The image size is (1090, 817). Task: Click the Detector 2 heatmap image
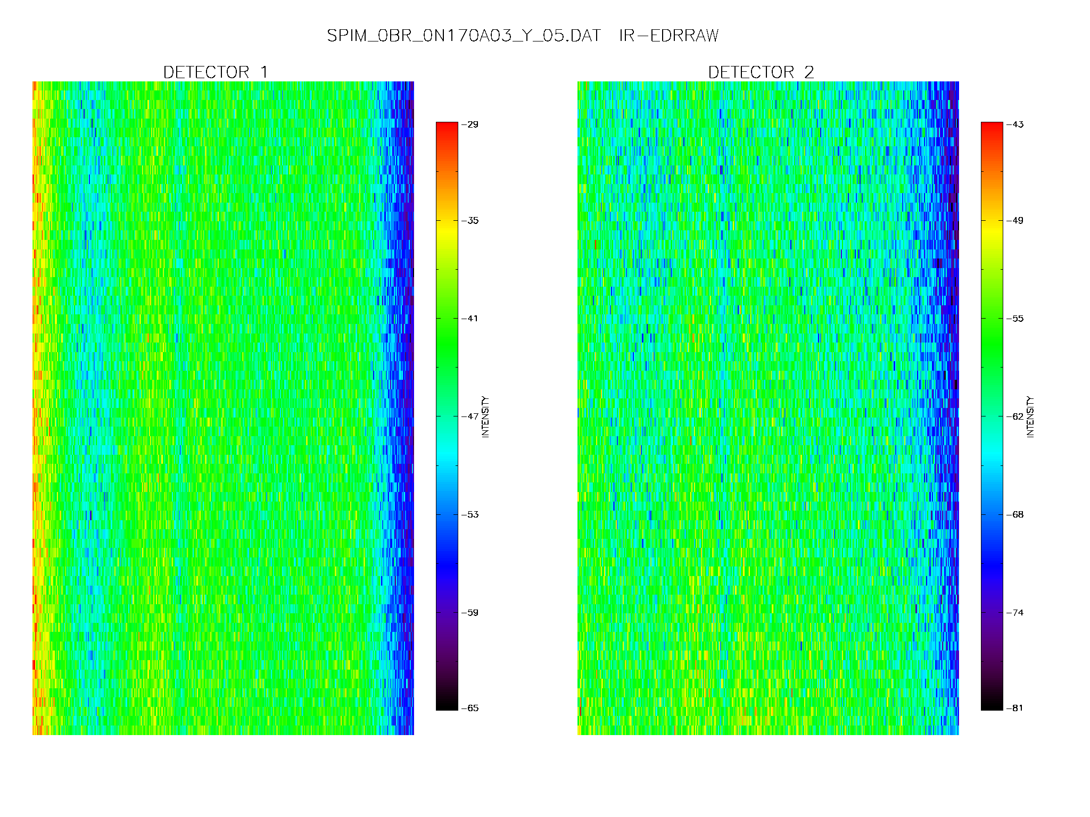click(x=768, y=408)
